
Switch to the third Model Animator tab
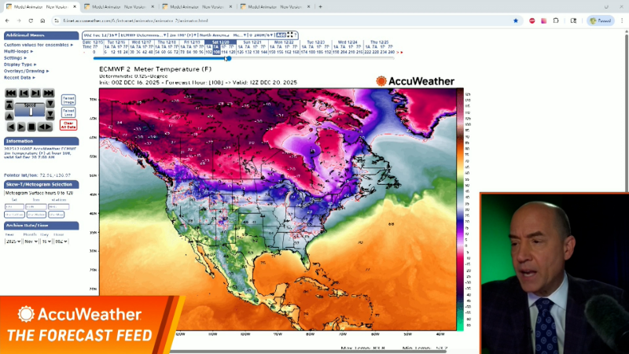(x=197, y=7)
